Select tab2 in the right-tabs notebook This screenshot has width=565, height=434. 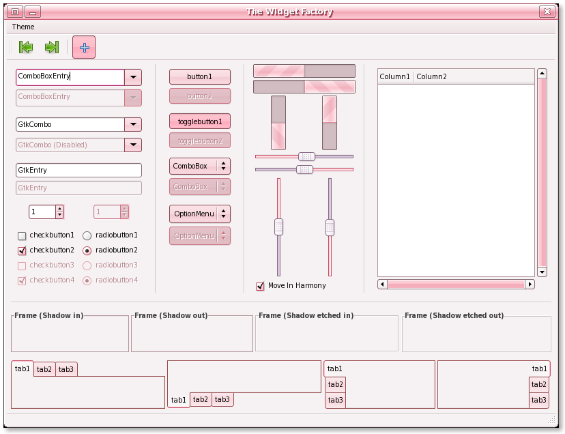[538, 385]
